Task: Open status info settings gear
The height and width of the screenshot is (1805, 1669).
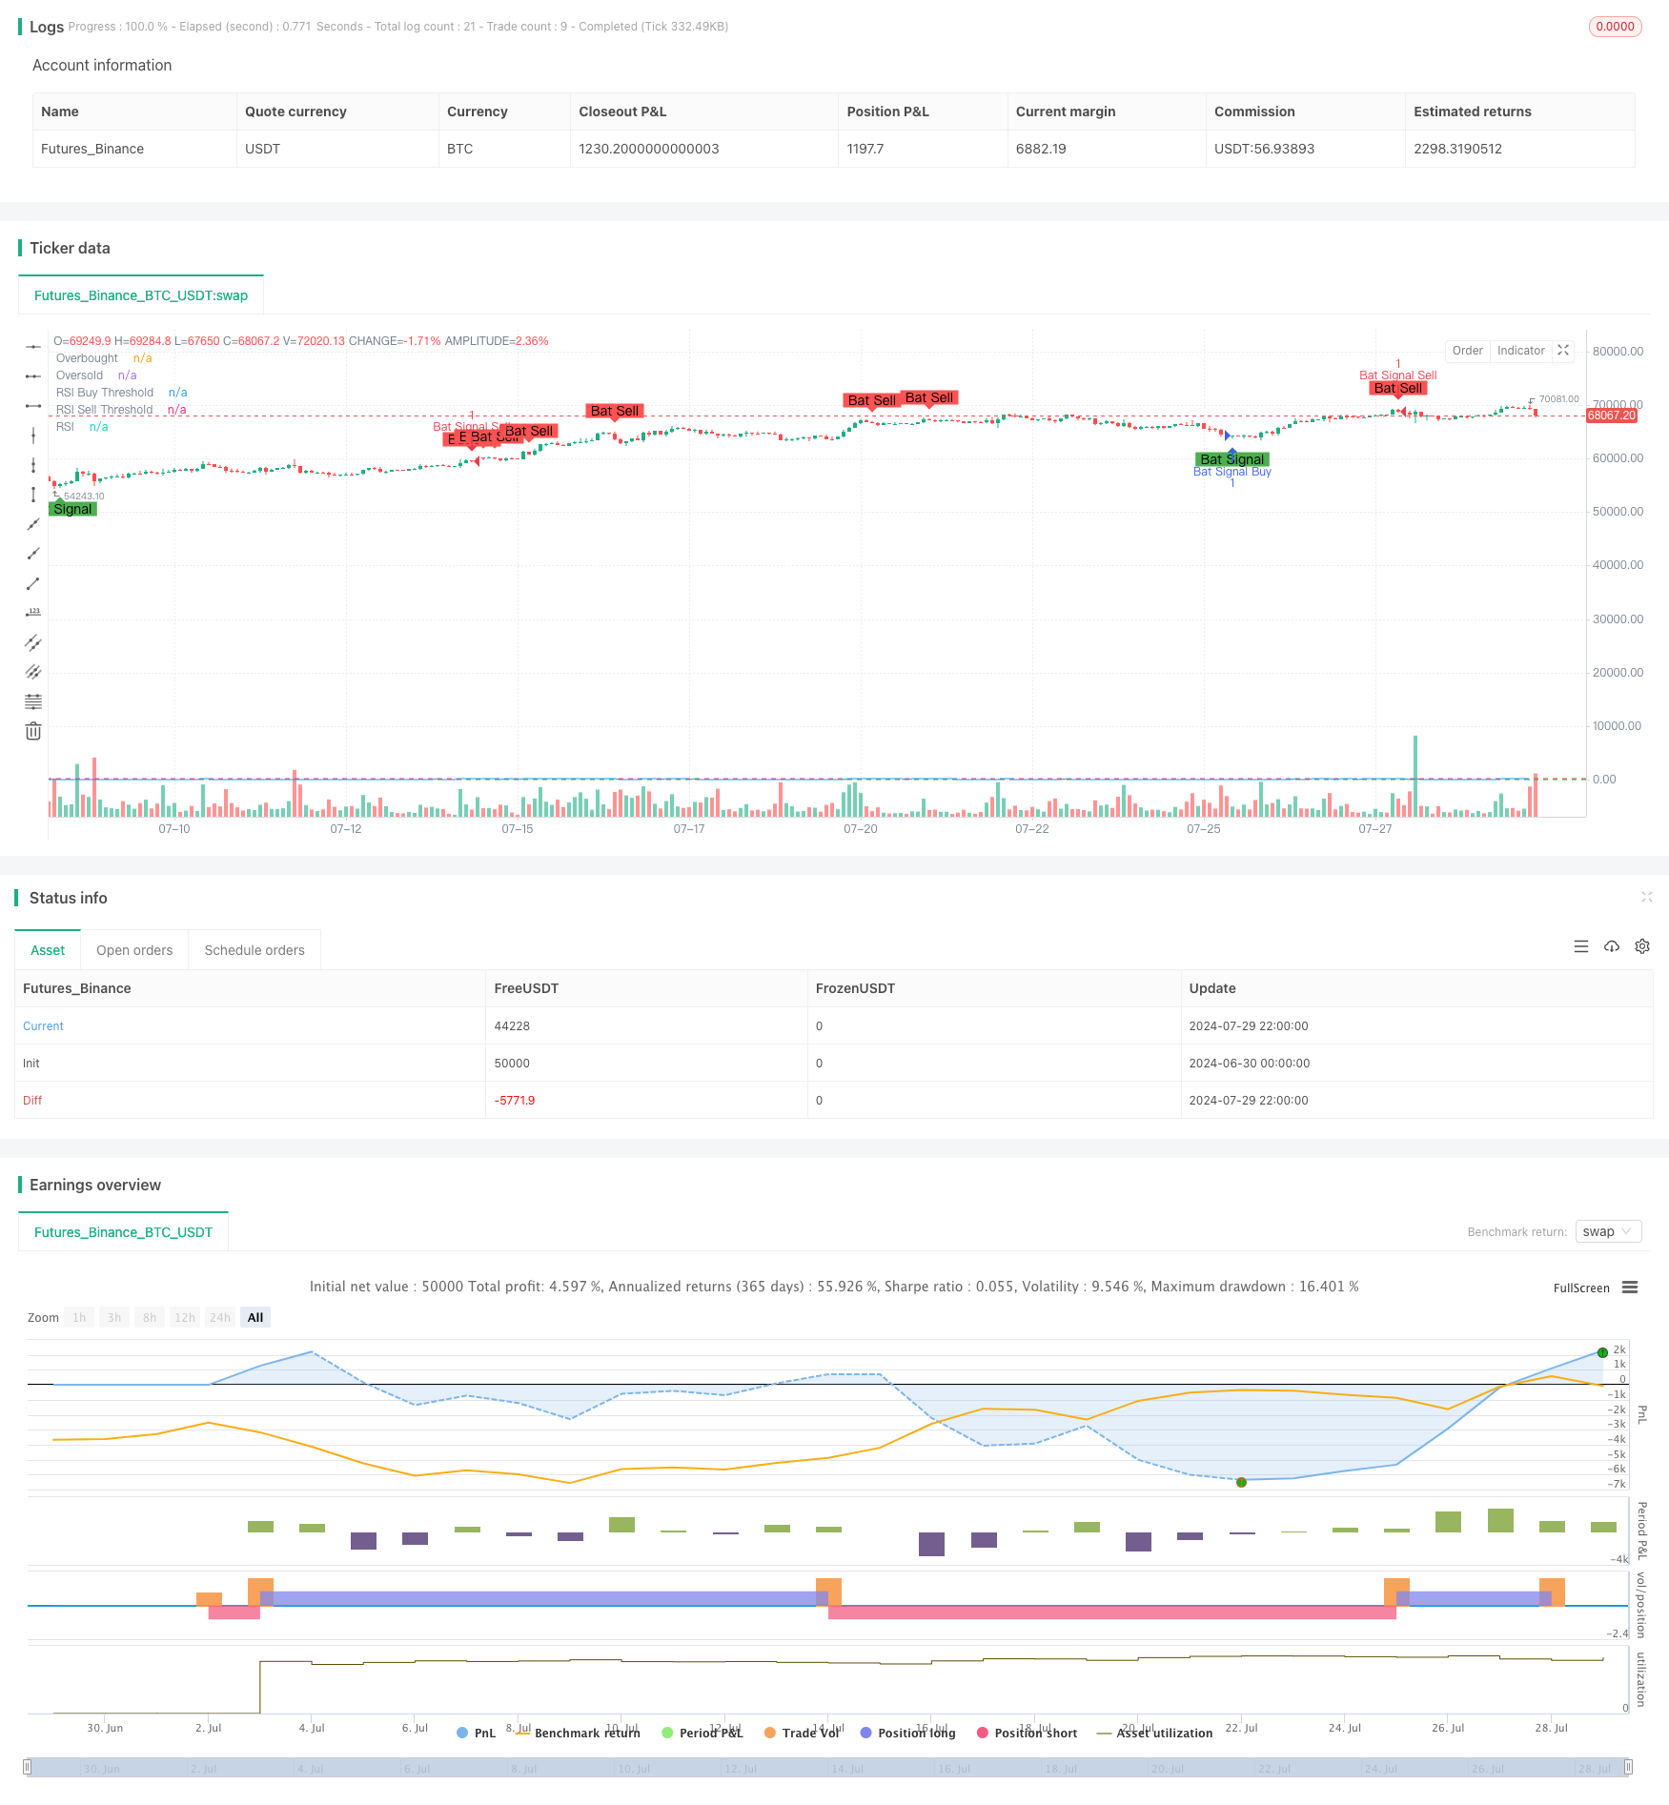Action: tap(1642, 946)
